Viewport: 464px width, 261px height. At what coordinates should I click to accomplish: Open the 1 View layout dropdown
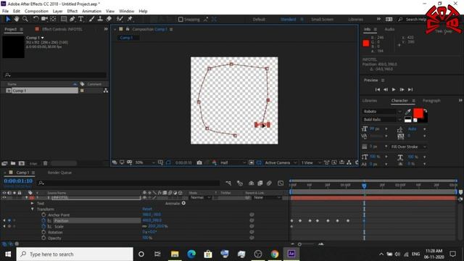(311, 162)
